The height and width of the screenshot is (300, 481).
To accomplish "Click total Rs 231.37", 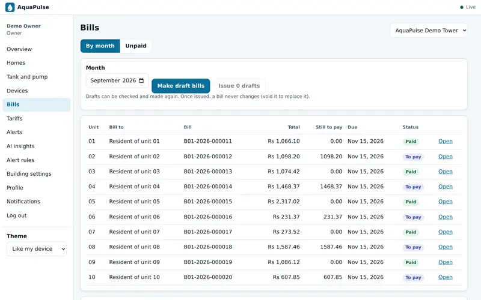I will pos(286,217).
